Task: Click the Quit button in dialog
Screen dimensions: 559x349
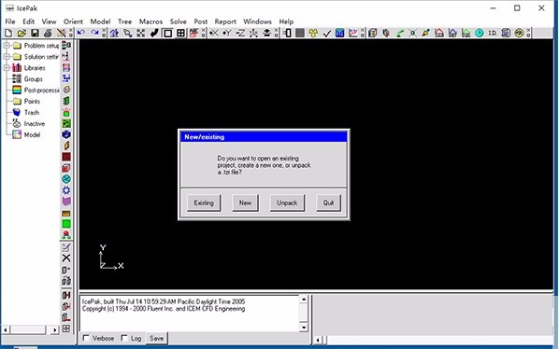Action: [x=328, y=202]
